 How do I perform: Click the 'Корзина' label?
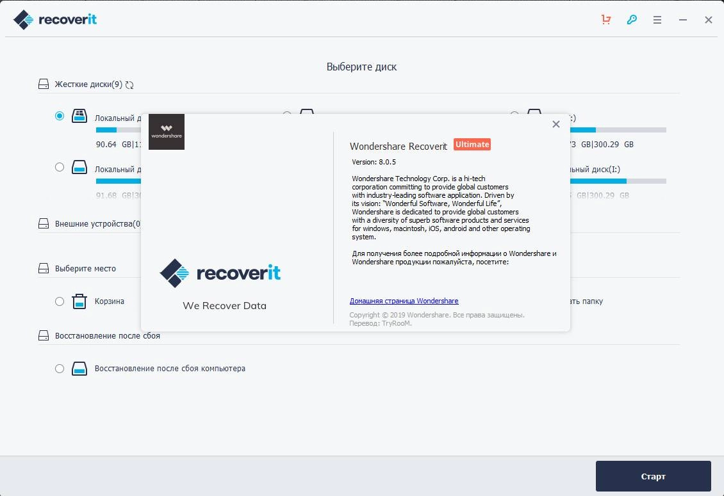pyautogui.click(x=110, y=301)
